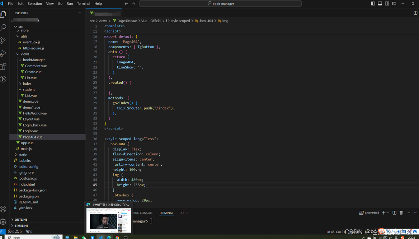This screenshot has width=419, height=239.
Task: Go back with the navigation arrow
Action: coord(126,4)
